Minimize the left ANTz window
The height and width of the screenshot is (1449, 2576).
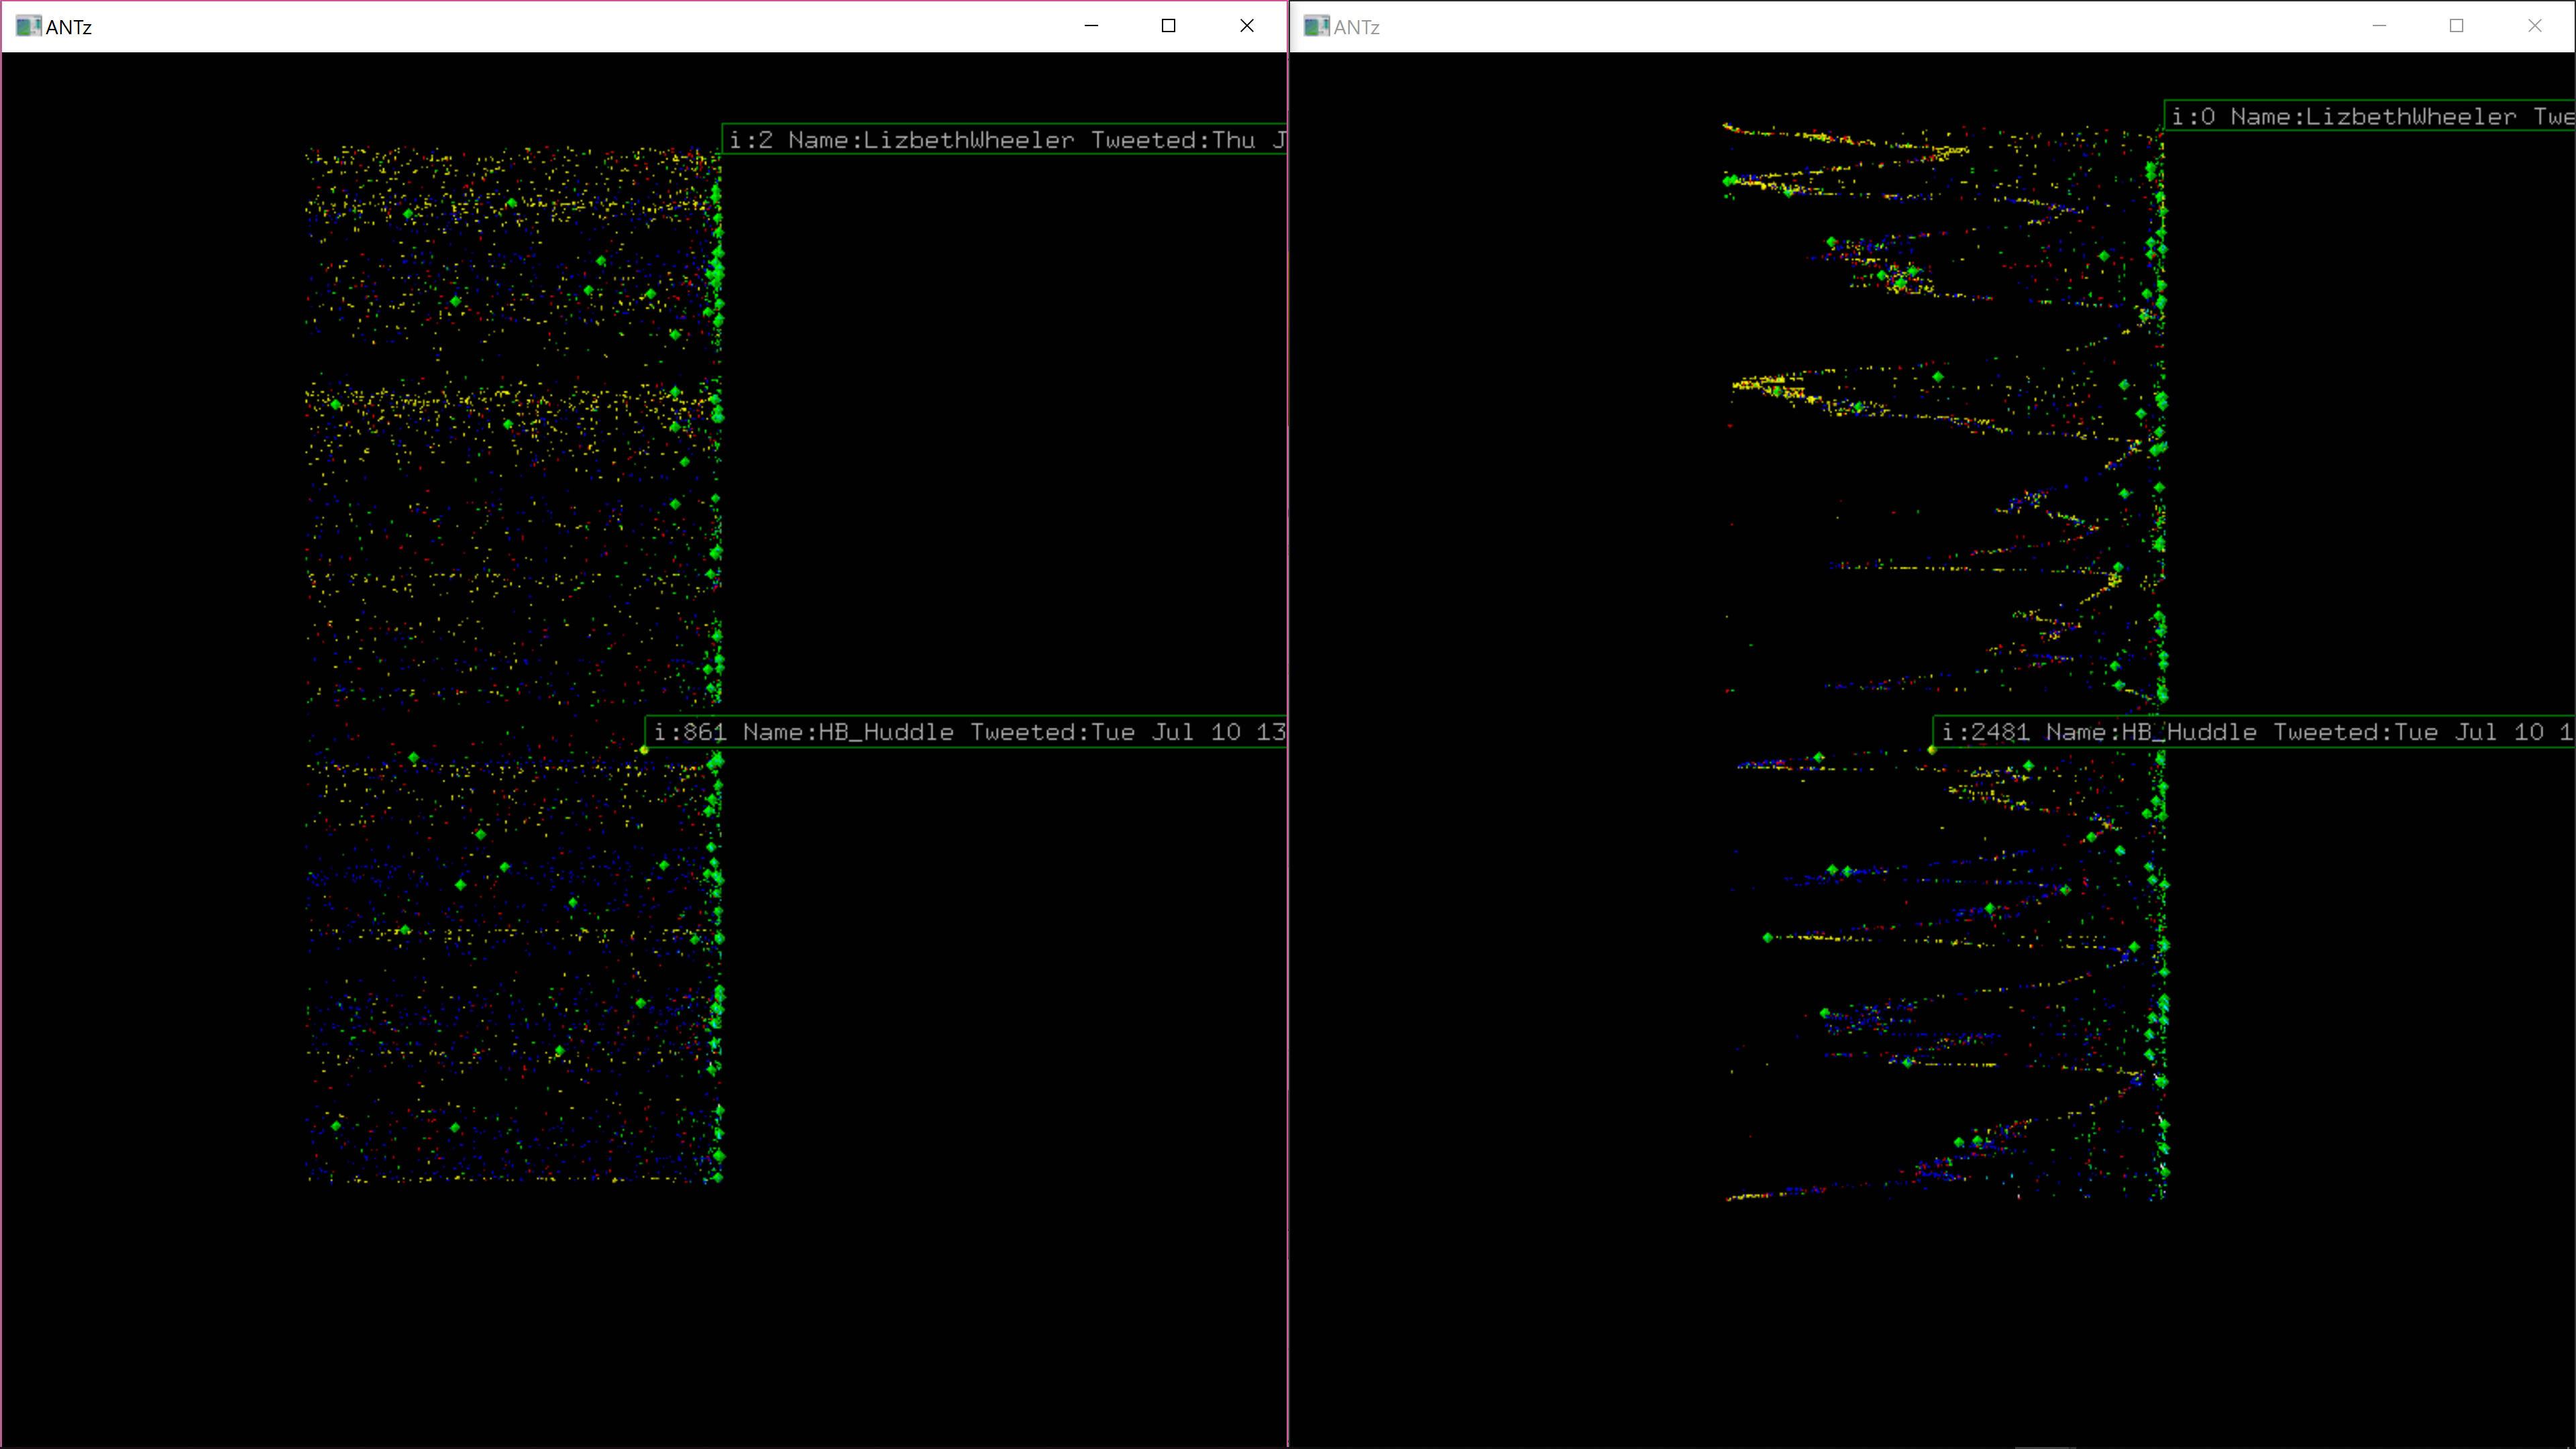click(x=1091, y=26)
